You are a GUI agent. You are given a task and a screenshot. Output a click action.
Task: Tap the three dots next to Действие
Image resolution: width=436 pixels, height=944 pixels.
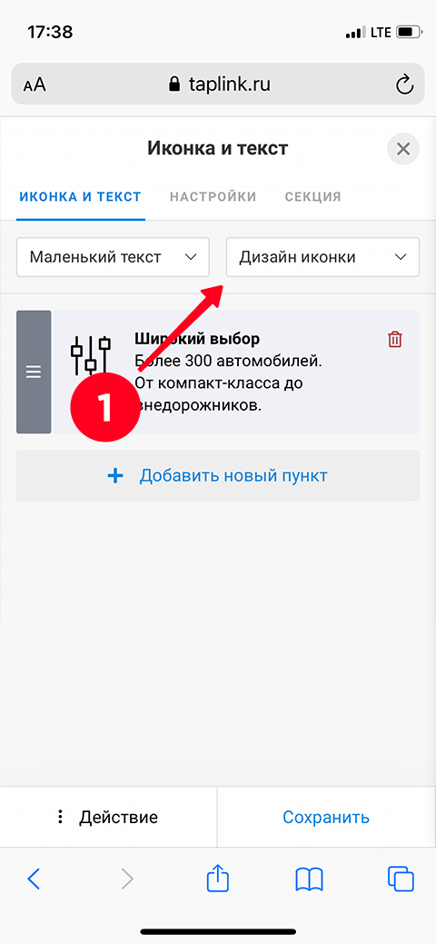pos(60,817)
